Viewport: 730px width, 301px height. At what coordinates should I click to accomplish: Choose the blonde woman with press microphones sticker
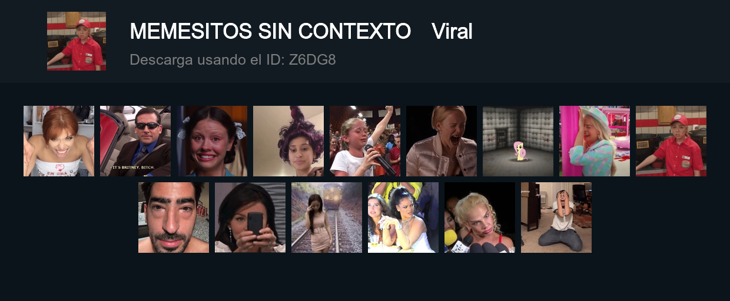pos(480,218)
